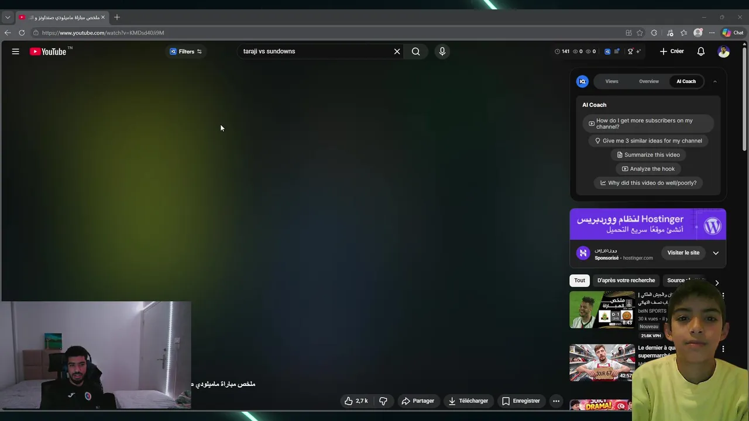Viewport: 749px width, 421px height.
Task: Go to the YouTube home logo
Action: [x=48, y=51]
